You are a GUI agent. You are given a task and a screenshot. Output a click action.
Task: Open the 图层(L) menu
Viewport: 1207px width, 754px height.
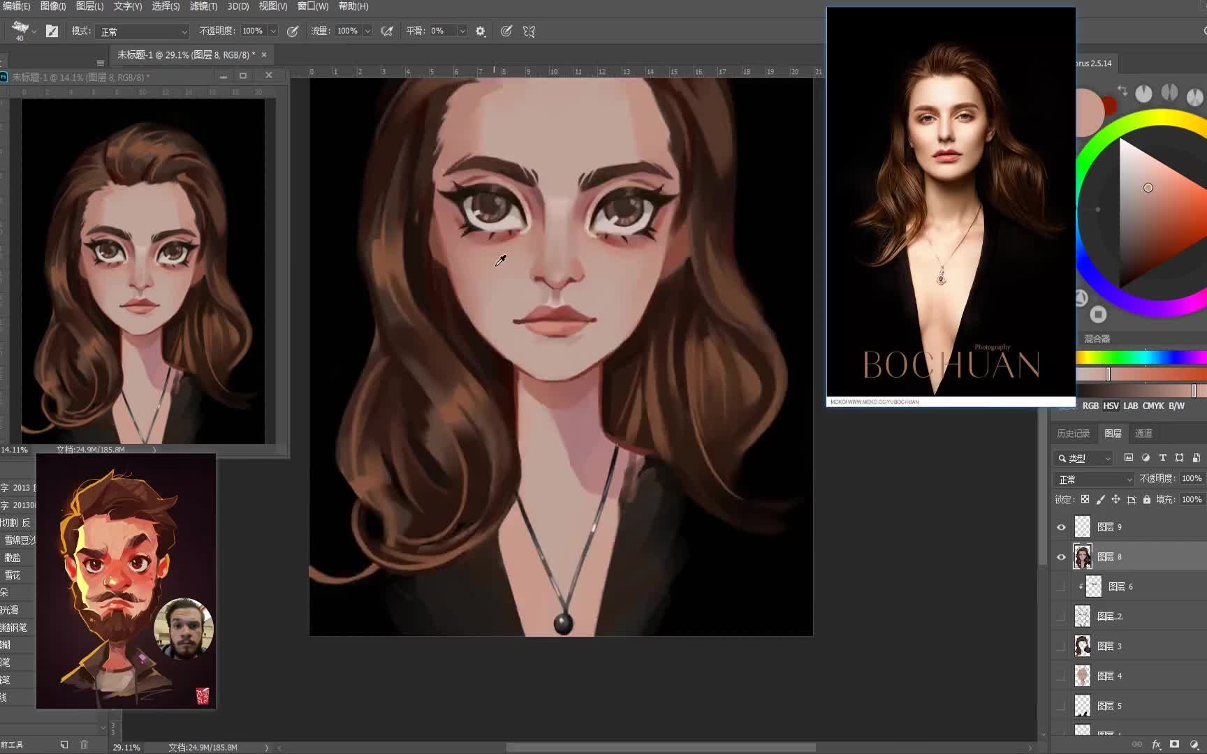pyautogui.click(x=89, y=6)
